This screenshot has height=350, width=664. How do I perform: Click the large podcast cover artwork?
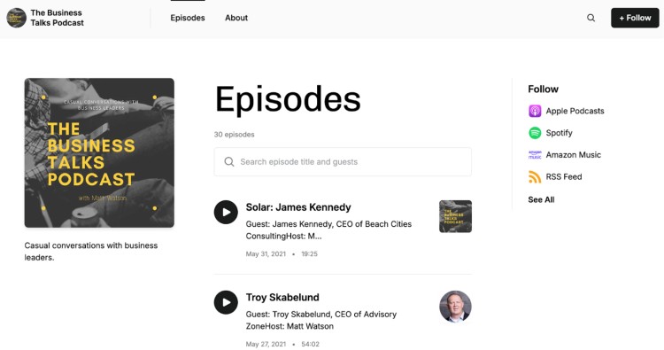[x=99, y=152]
